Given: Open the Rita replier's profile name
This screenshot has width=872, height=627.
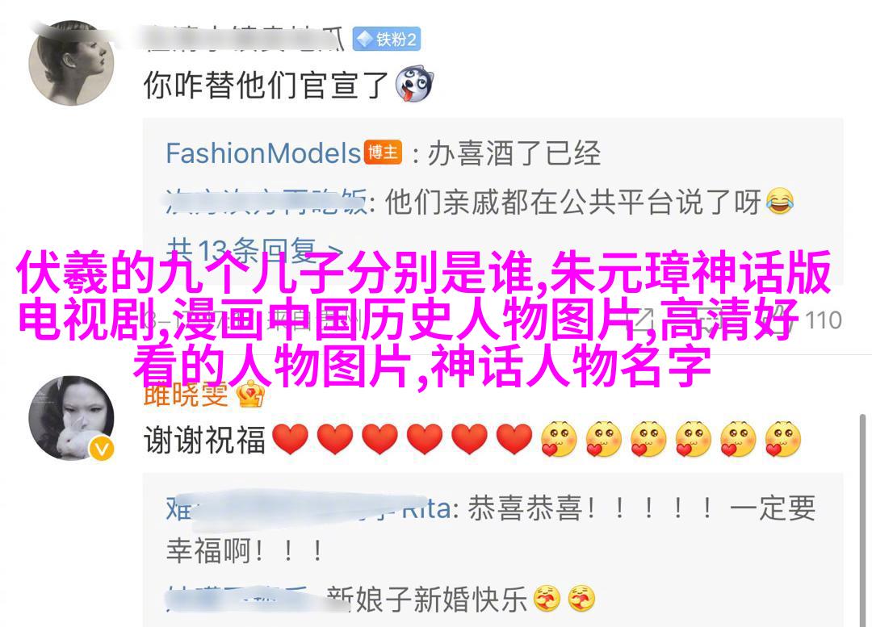Looking at the screenshot, I should pyautogui.click(x=308, y=508).
